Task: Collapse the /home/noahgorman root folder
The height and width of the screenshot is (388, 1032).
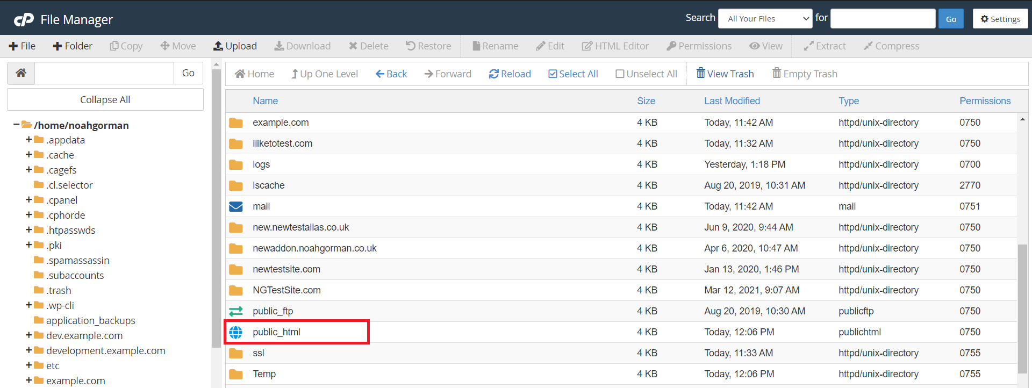Action: (17, 125)
